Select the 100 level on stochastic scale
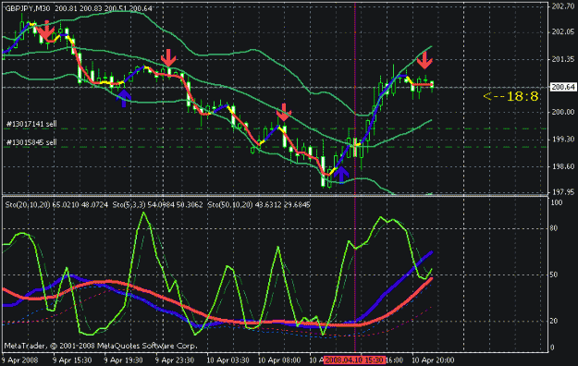Viewport: 578px width, 366px height. tap(556, 202)
